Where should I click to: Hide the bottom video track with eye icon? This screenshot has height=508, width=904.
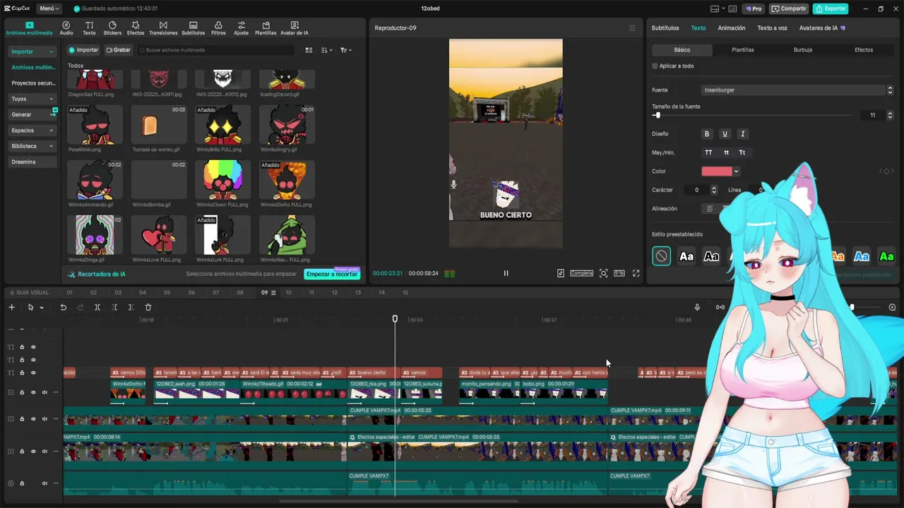(x=33, y=452)
